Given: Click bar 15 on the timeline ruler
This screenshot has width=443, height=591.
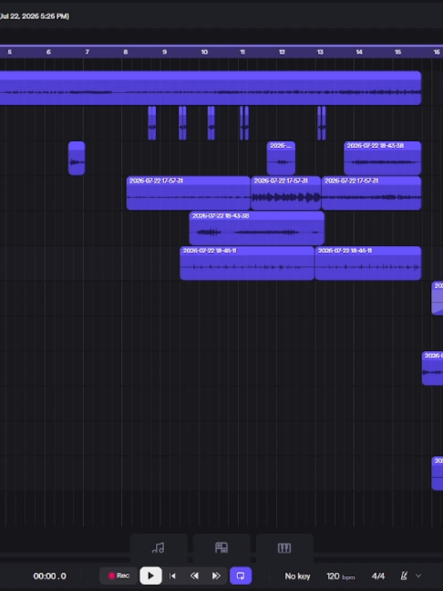Looking at the screenshot, I should tap(397, 52).
